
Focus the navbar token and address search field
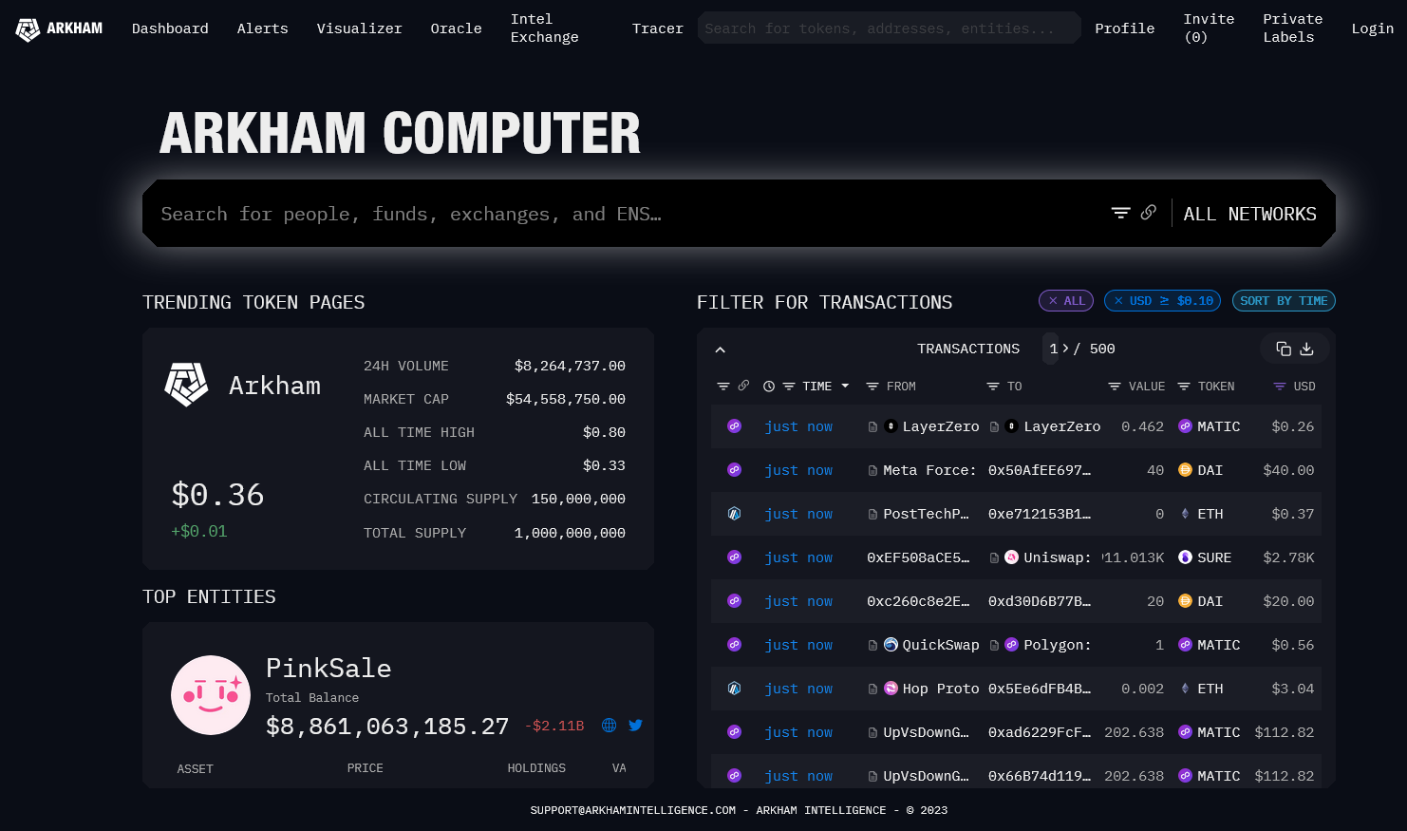pyautogui.click(x=890, y=28)
